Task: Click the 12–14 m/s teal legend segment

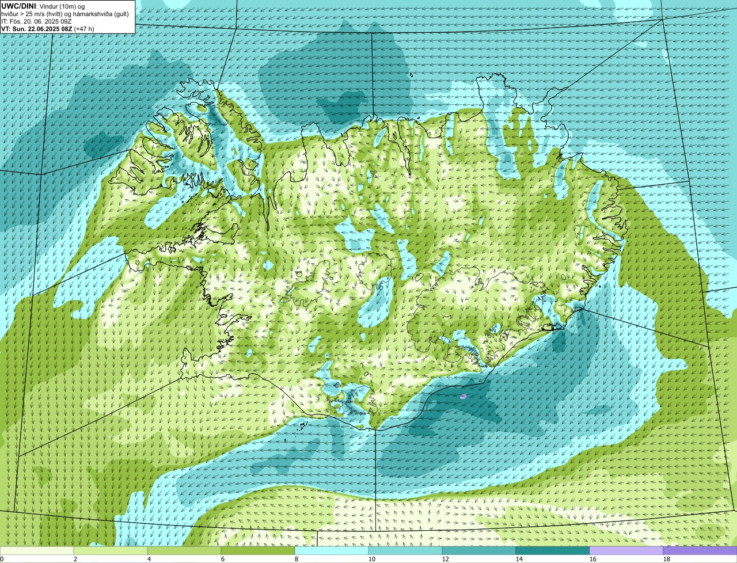Action: (x=479, y=550)
